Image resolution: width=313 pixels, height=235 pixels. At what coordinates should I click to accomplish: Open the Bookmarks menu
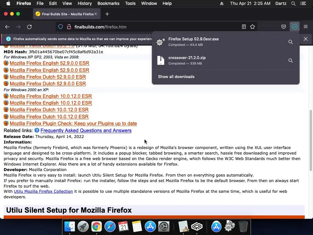[x=109, y=3]
